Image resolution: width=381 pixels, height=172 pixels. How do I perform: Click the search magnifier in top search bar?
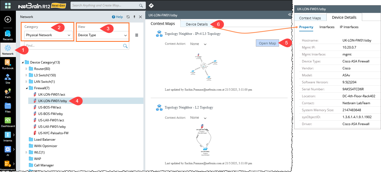click(x=141, y=5)
